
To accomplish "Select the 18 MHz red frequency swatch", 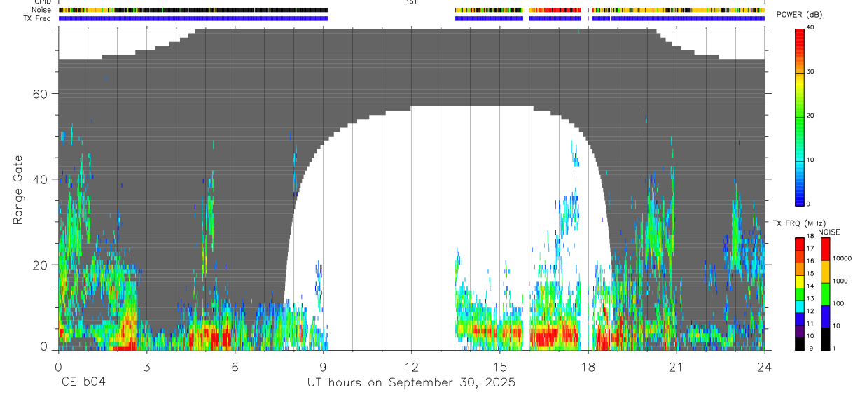I will (799, 242).
